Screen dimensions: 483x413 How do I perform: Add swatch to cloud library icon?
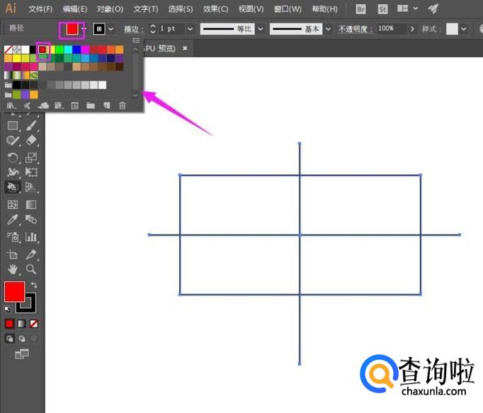pyautogui.click(x=43, y=106)
